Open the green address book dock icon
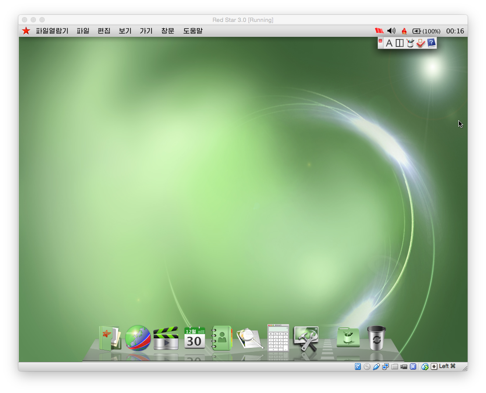 (x=222, y=338)
